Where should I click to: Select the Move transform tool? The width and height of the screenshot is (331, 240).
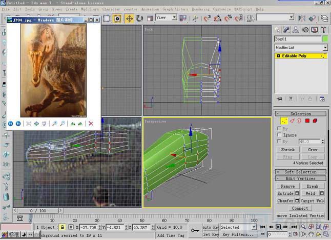click(x=129, y=18)
